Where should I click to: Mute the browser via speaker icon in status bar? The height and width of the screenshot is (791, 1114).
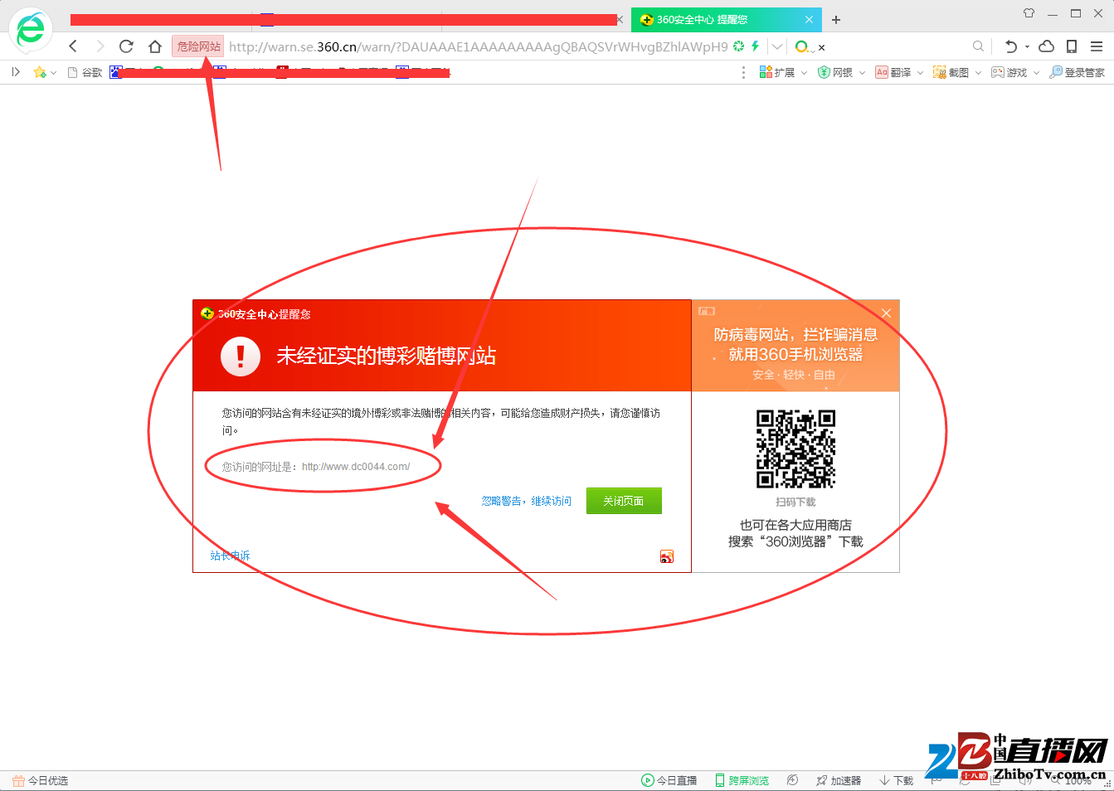tap(1024, 780)
